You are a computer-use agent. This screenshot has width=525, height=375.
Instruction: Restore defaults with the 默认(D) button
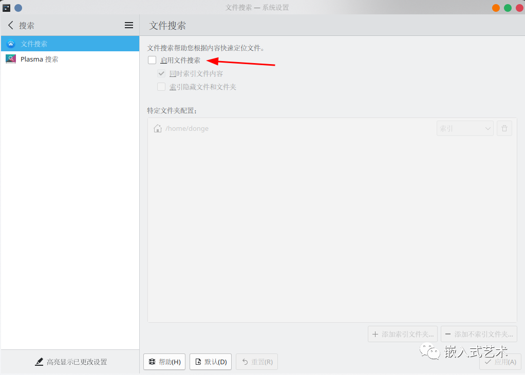click(x=210, y=361)
